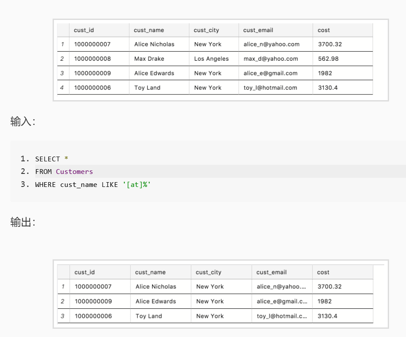This screenshot has width=406, height=337.
Task: Click the cust_id column header in top table
Action: click(x=99, y=30)
